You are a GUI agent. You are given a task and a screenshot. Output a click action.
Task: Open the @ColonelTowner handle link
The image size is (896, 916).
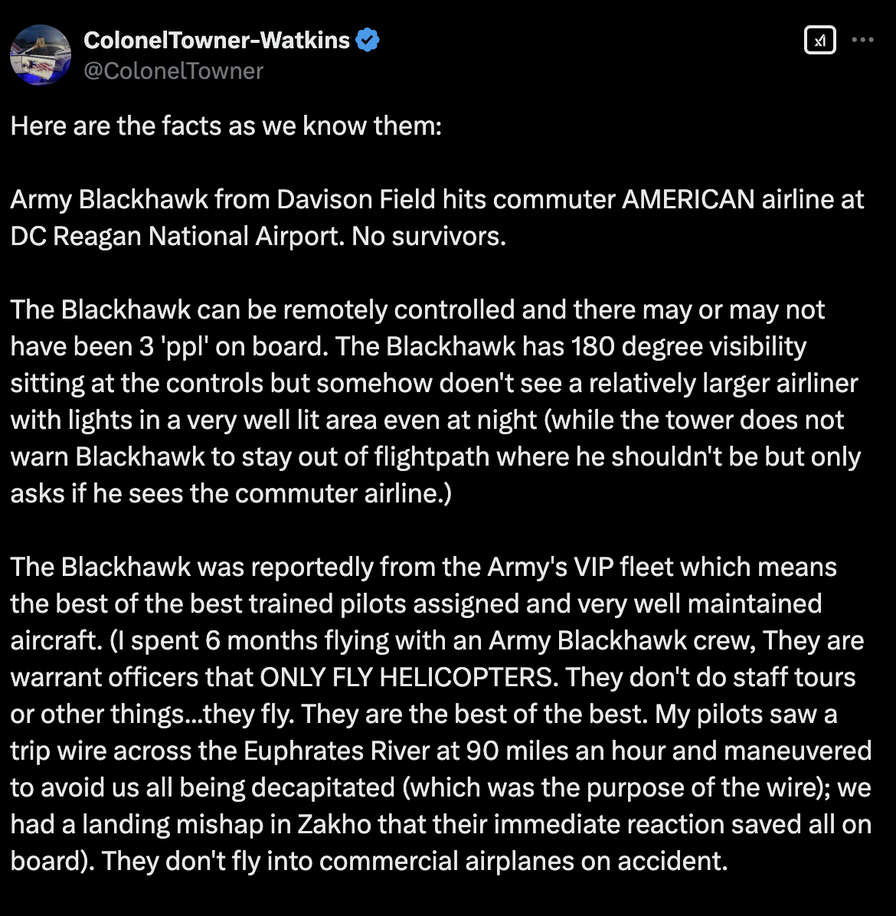click(x=173, y=71)
